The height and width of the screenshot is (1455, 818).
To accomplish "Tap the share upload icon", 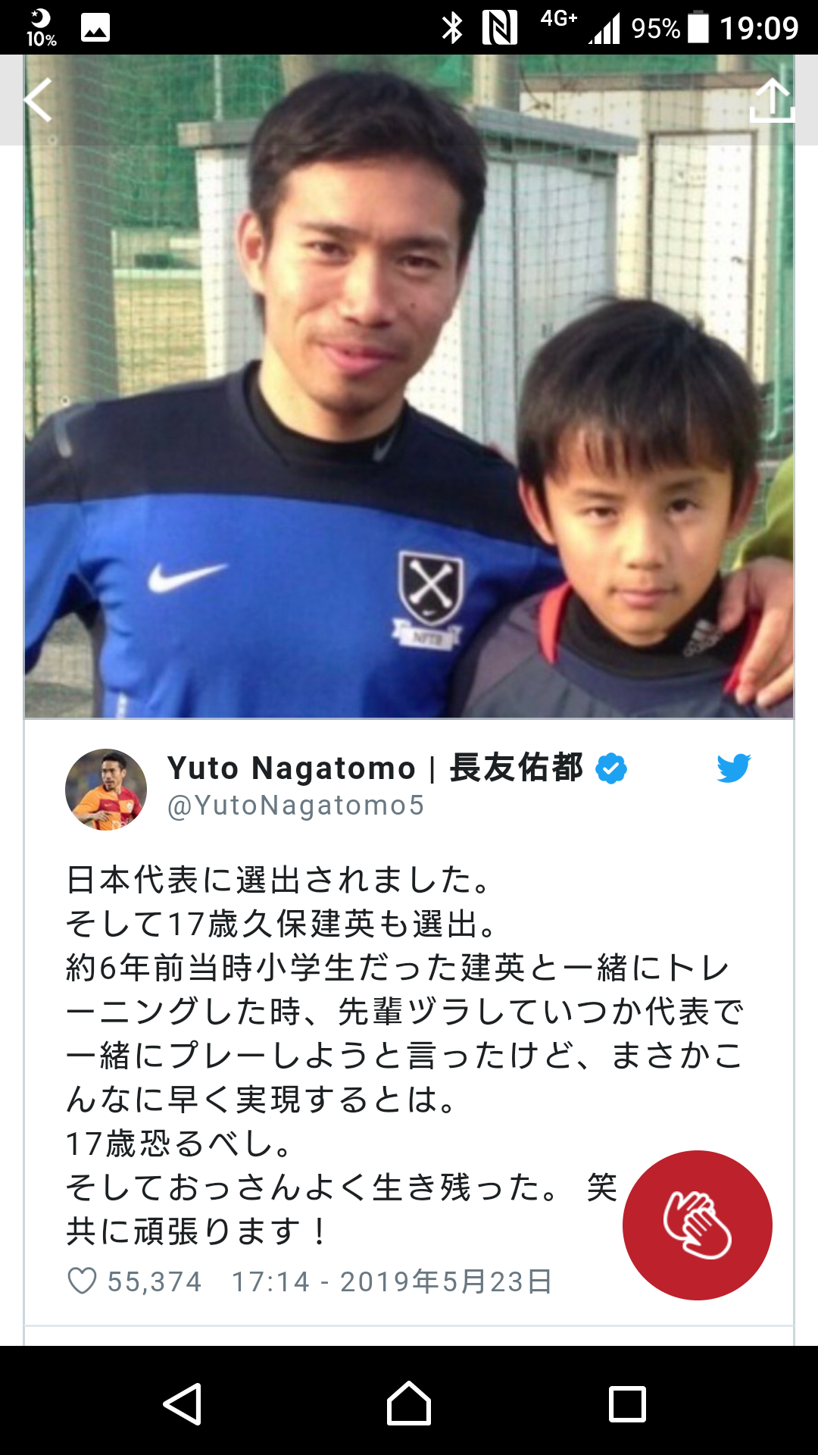I will (x=772, y=100).
